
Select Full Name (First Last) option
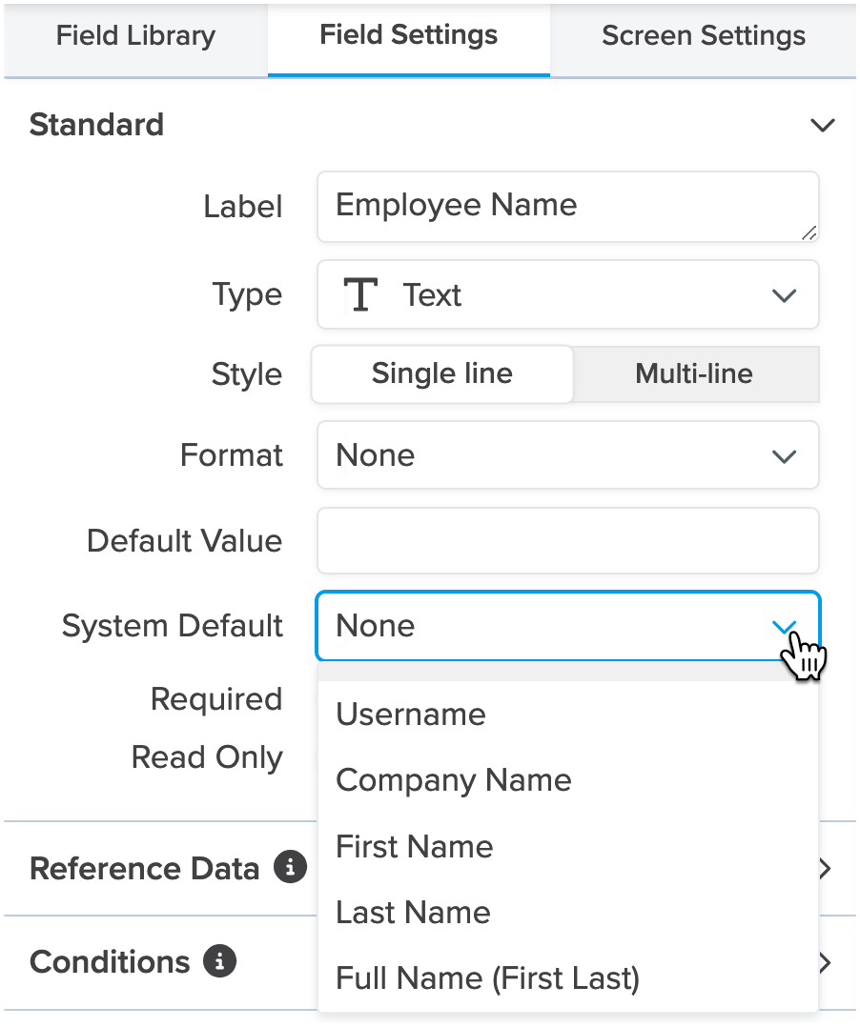[x=567, y=978]
